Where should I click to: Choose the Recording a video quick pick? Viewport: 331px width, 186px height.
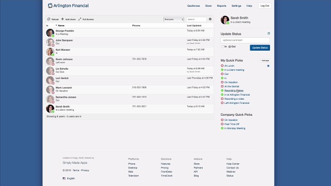coord(234,99)
